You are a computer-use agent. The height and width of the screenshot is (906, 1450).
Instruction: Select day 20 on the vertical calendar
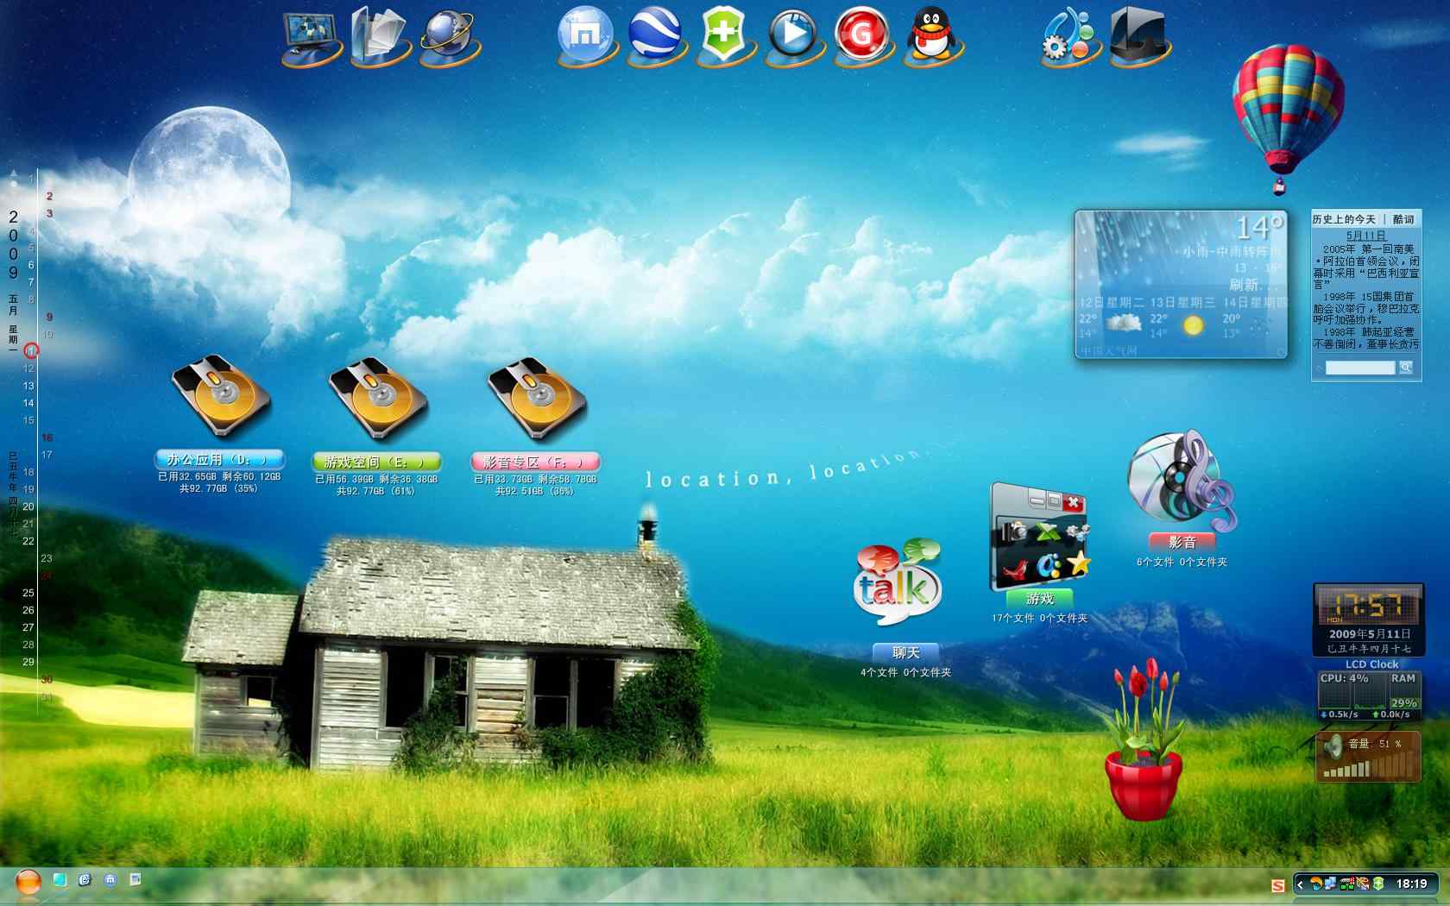(x=28, y=506)
